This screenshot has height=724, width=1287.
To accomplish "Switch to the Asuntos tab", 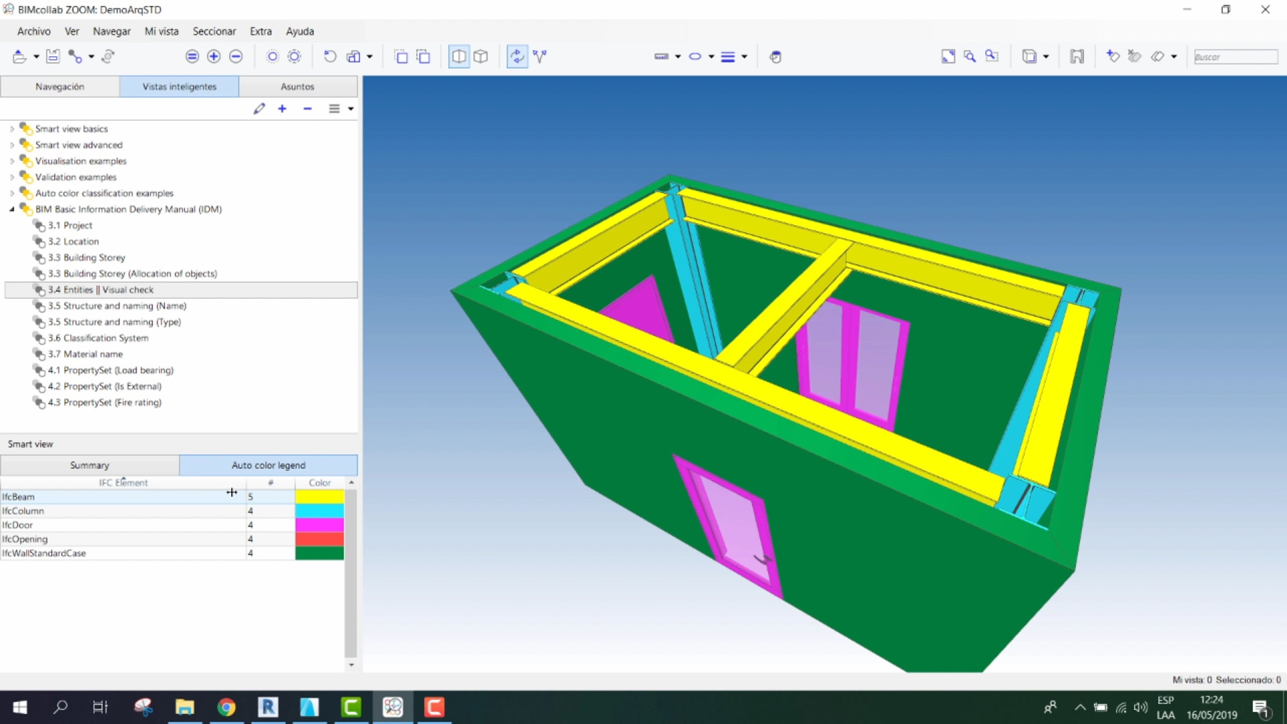I will 297,86.
